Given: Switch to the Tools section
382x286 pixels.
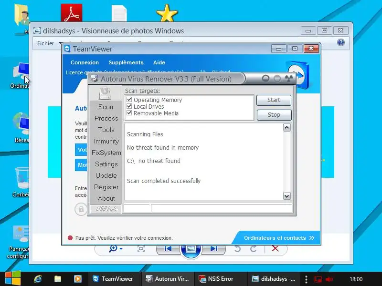Looking at the screenshot, I should pyautogui.click(x=106, y=130).
